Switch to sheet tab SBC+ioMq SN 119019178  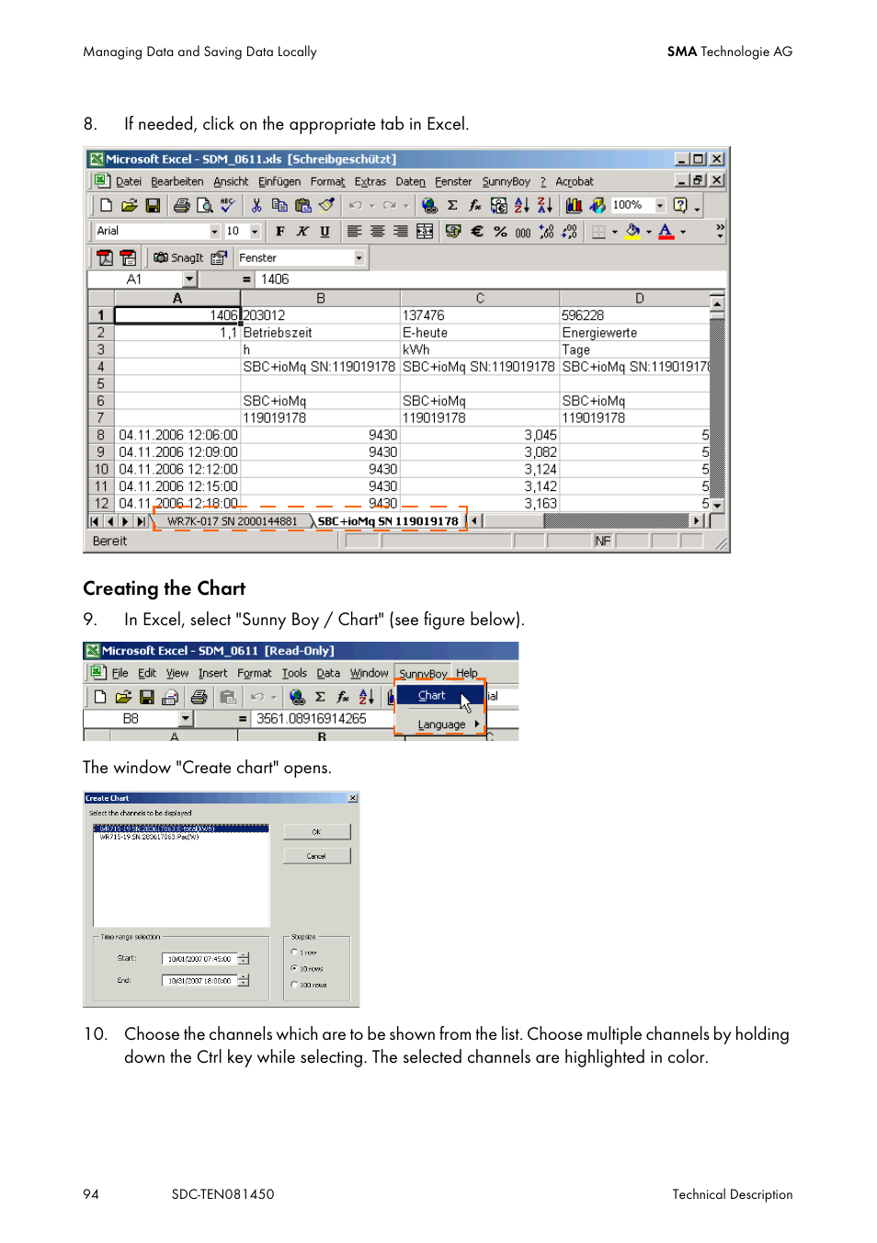[x=388, y=521]
